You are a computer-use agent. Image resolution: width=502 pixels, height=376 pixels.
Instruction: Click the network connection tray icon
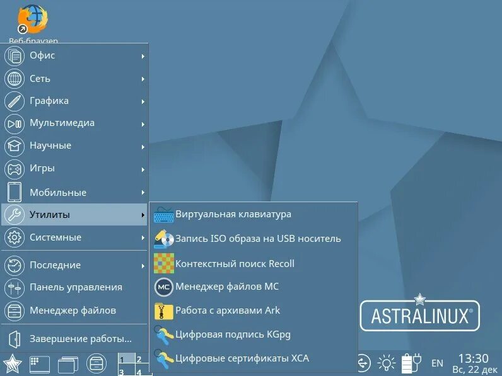pyautogui.click(x=364, y=363)
